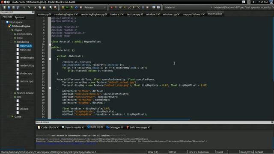Collapse the Rendering folder

(12, 42)
